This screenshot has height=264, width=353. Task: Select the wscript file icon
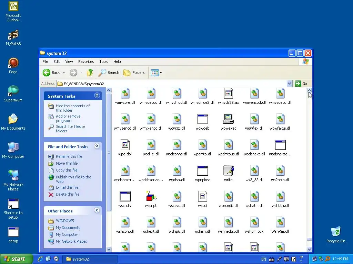[x=151, y=196]
